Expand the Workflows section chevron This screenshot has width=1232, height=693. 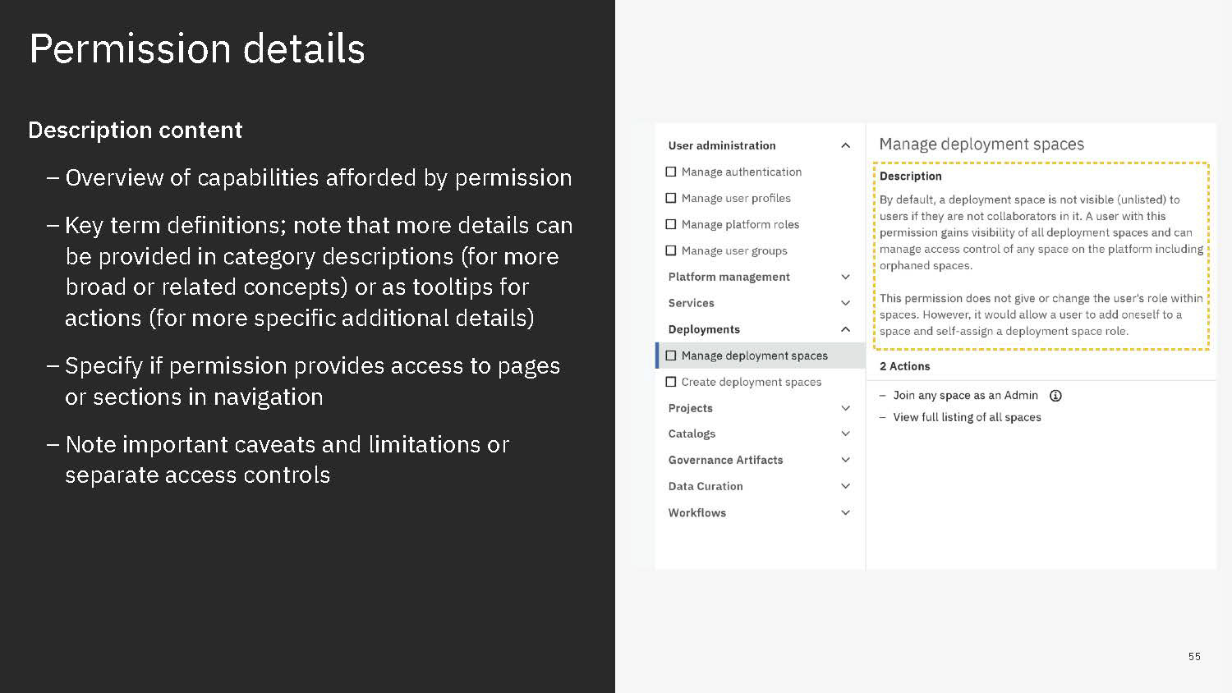845,512
